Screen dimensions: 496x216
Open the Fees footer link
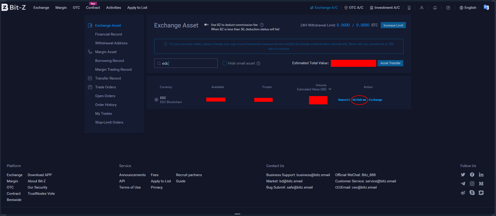pyautogui.click(x=155, y=175)
